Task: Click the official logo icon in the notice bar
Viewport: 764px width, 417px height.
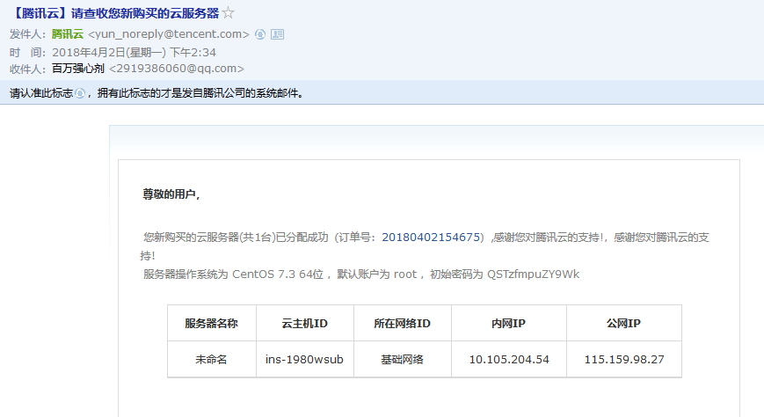Action: (80, 93)
